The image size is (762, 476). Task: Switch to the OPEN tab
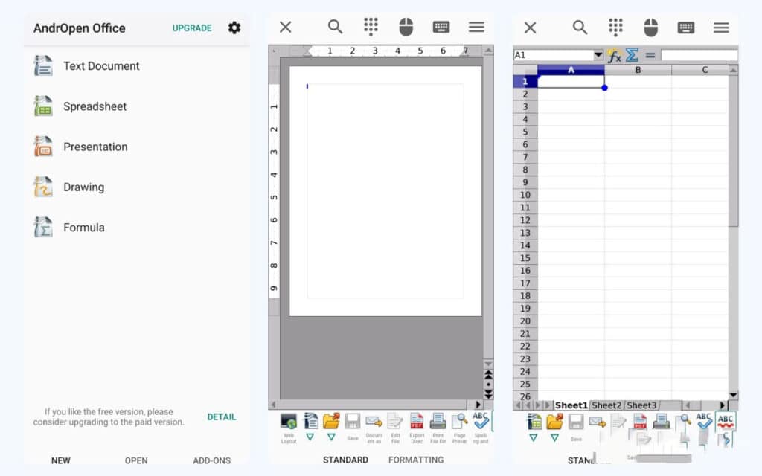pyautogui.click(x=136, y=460)
